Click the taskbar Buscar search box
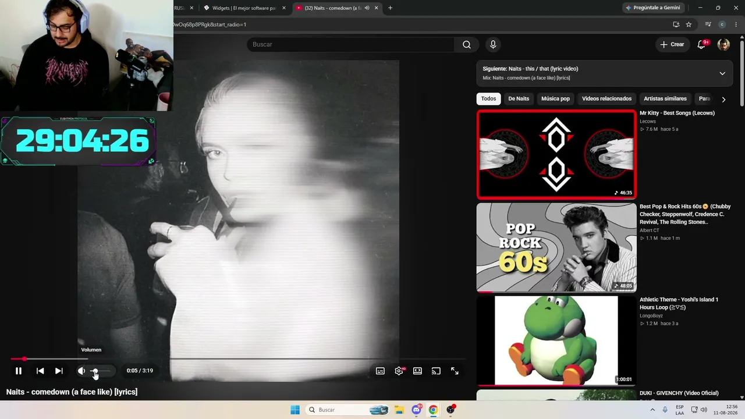 (348, 410)
